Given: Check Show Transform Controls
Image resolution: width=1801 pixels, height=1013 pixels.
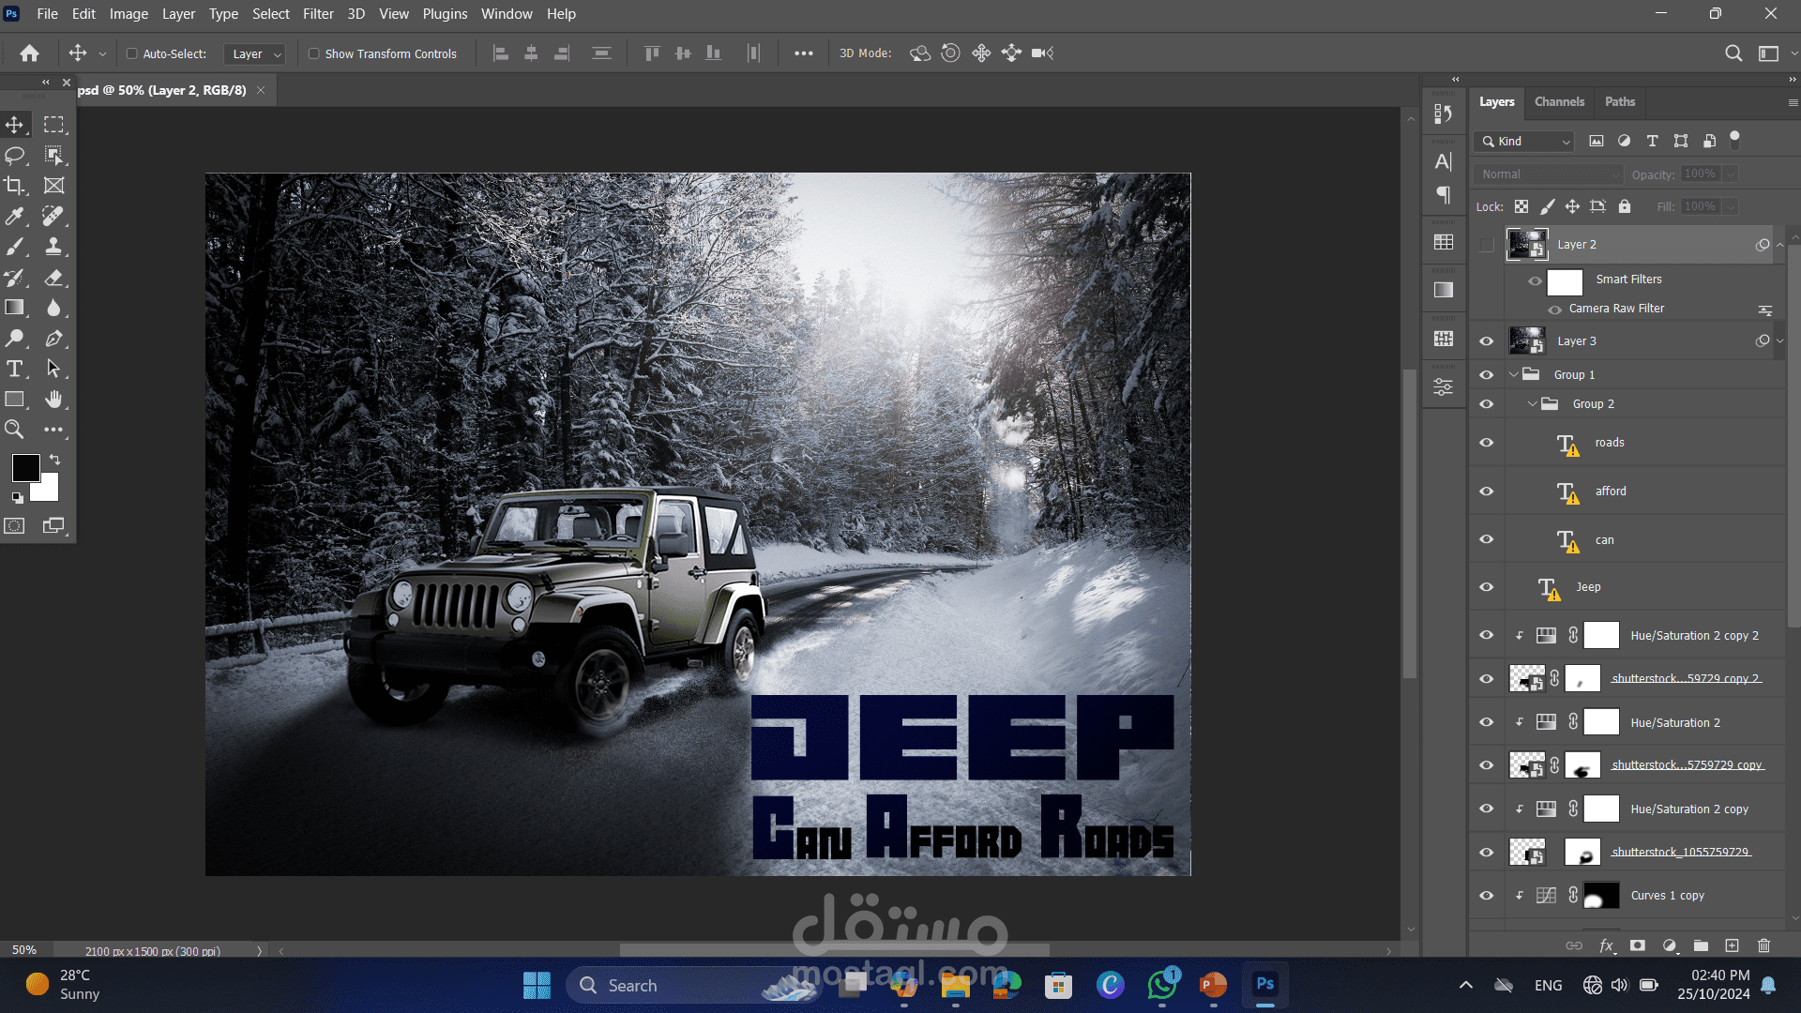Looking at the screenshot, I should 314,53.
